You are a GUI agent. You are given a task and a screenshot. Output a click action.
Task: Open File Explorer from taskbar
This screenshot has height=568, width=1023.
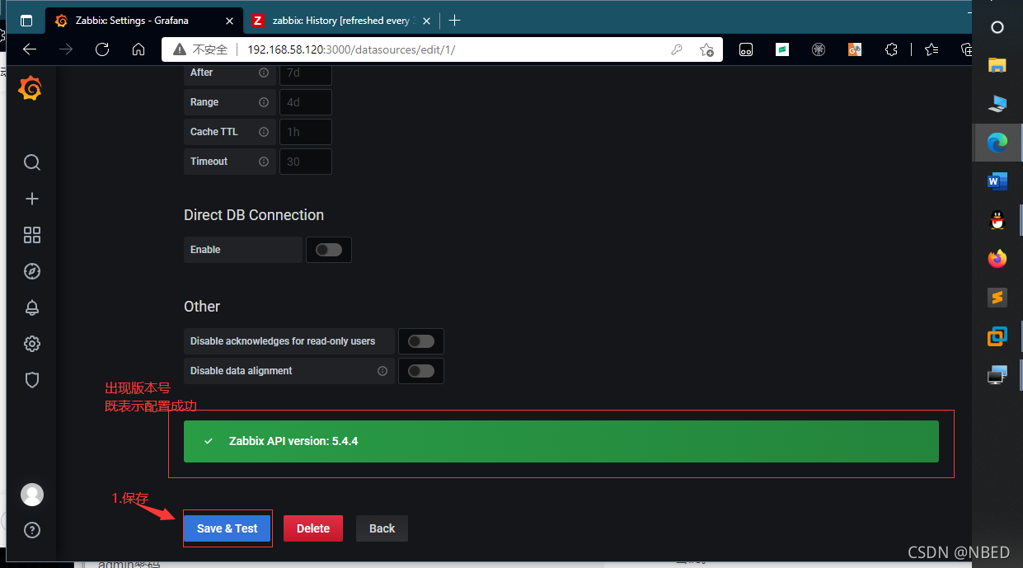[997, 65]
